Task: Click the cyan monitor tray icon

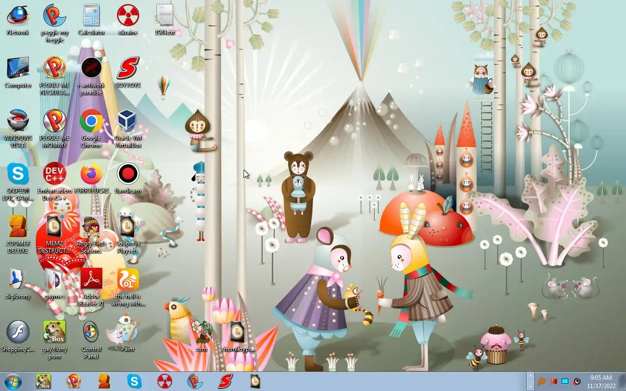Action: [x=565, y=381]
